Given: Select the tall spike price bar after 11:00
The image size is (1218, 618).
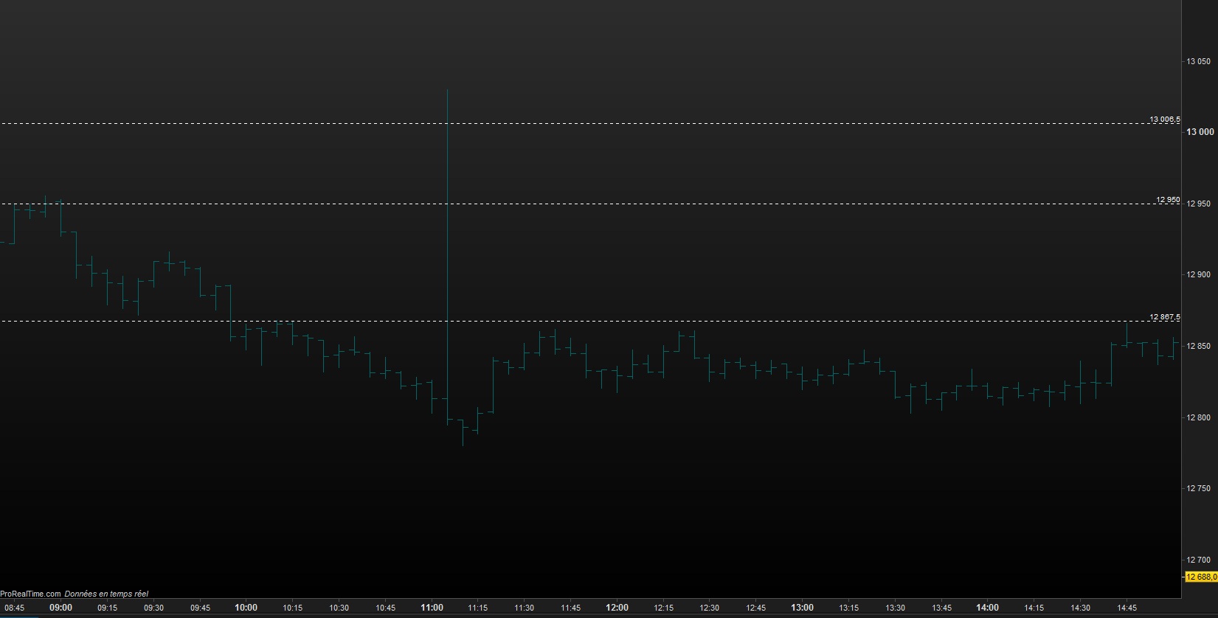Looking at the screenshot, I should pos(448,257).
